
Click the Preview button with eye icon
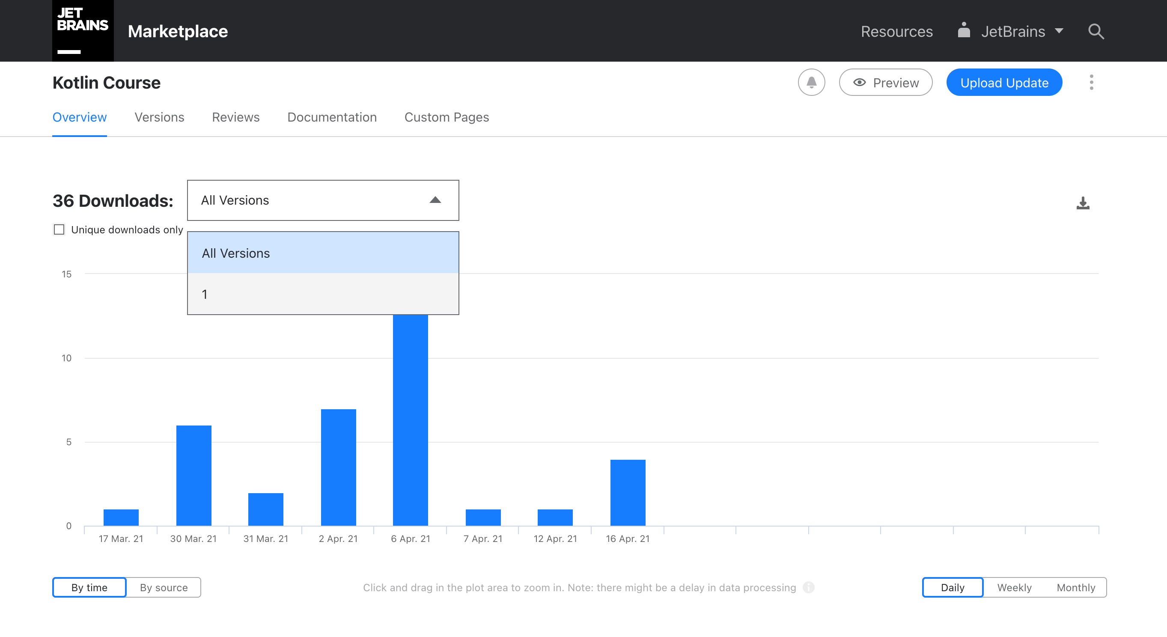(885, 83)
